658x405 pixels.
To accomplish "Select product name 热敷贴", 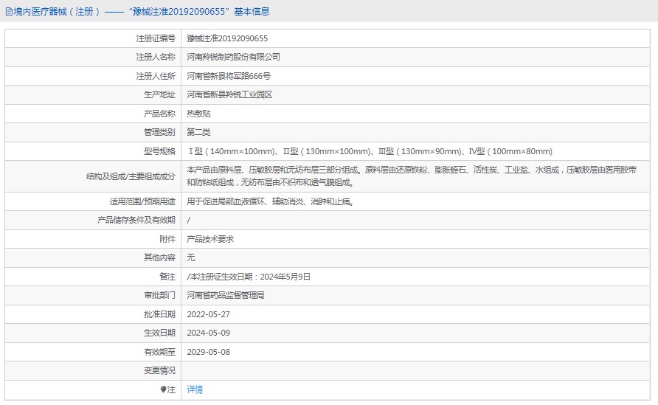I will pyautogui.click(x=198, y=114).
